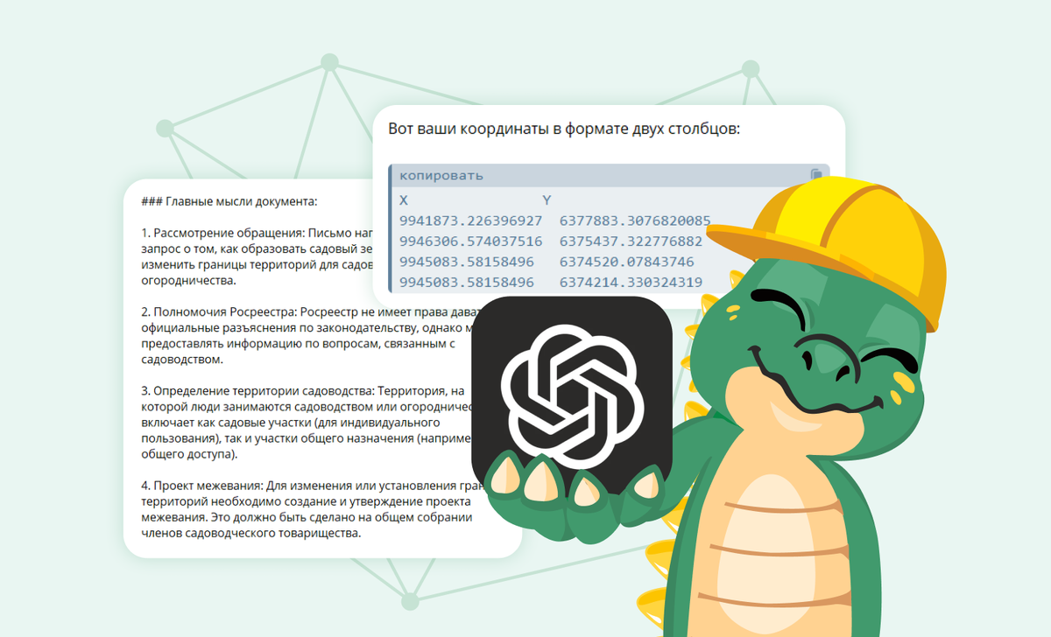Viewport: 1051px width, 637px height.
Task: Select the X column header
Action: point(404,200)
